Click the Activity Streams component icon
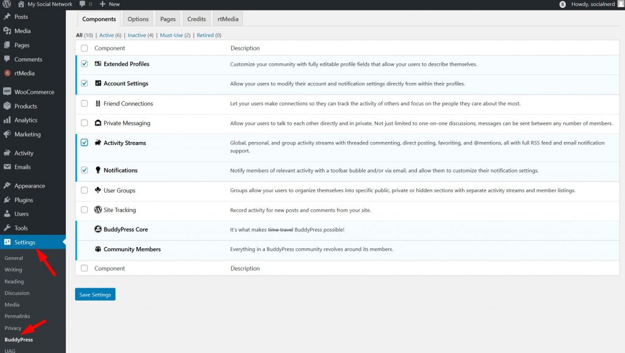This screenshot has width=625, height=353. 98,143
